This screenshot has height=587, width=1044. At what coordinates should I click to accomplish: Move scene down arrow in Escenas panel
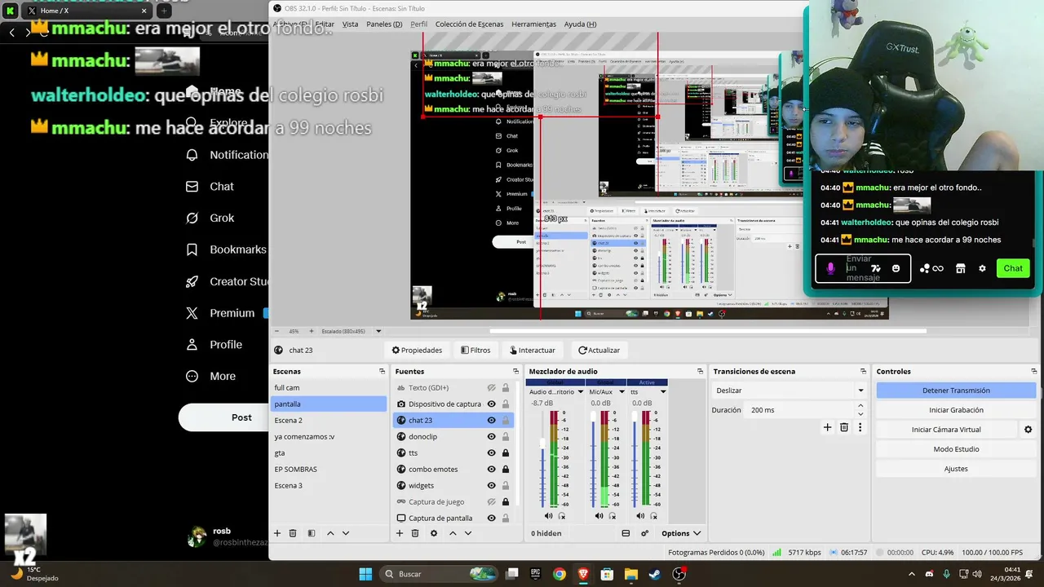click(346, 533)
